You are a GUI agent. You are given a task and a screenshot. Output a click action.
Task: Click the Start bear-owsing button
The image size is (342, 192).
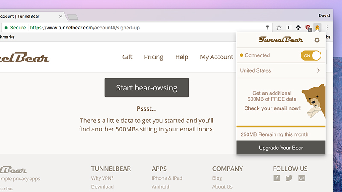[x=147, y=87]
